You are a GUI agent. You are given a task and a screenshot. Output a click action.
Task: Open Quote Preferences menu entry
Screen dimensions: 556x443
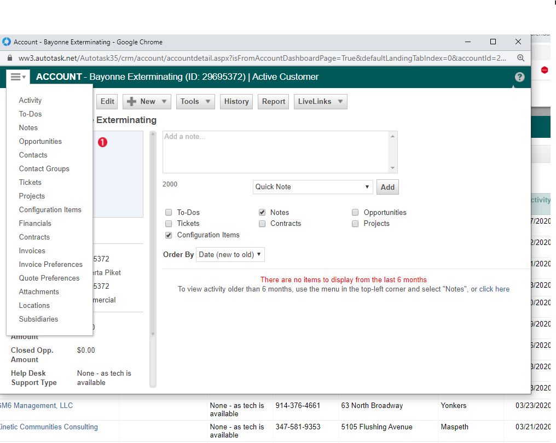pos(49,278)
